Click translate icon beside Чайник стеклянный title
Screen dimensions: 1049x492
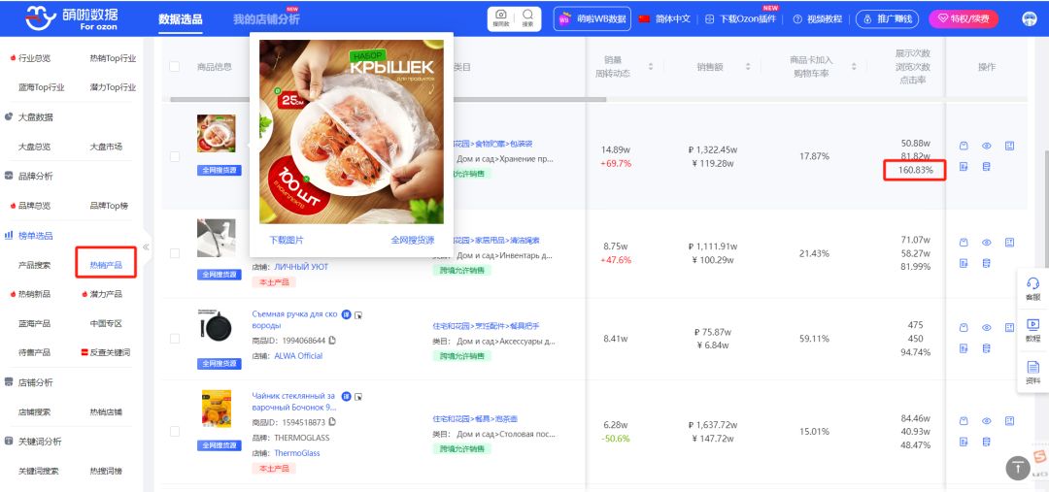[x=347, y=396]
